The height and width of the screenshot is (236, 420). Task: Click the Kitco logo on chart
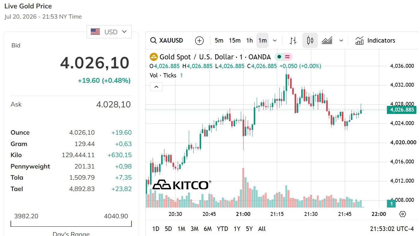coord(181,185)
